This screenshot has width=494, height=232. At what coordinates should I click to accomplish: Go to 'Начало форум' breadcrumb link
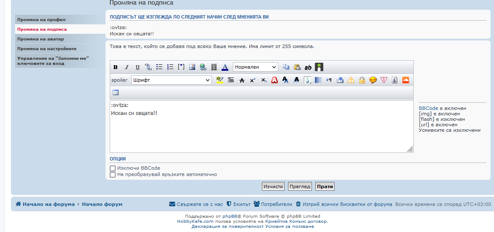pos(102,204)
